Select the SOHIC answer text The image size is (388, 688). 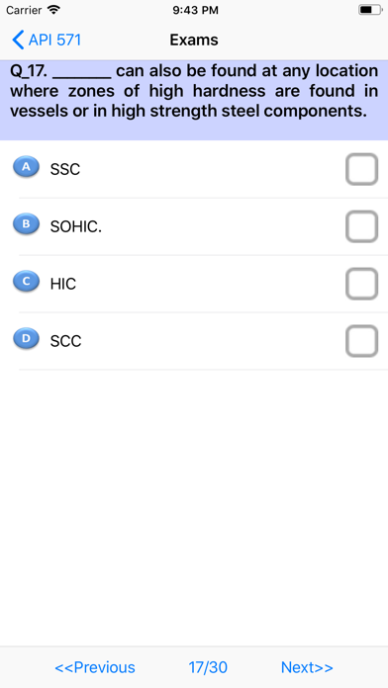point(75,226)
